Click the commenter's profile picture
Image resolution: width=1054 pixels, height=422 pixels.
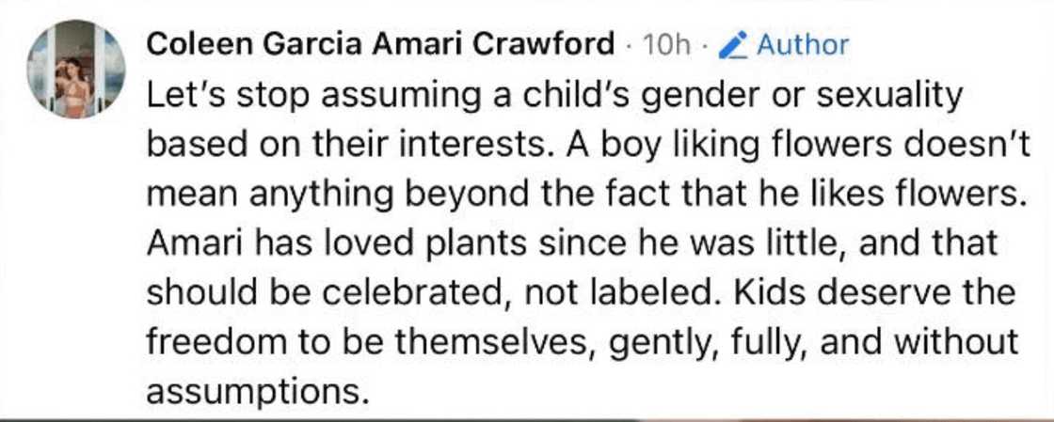[75, 70]
